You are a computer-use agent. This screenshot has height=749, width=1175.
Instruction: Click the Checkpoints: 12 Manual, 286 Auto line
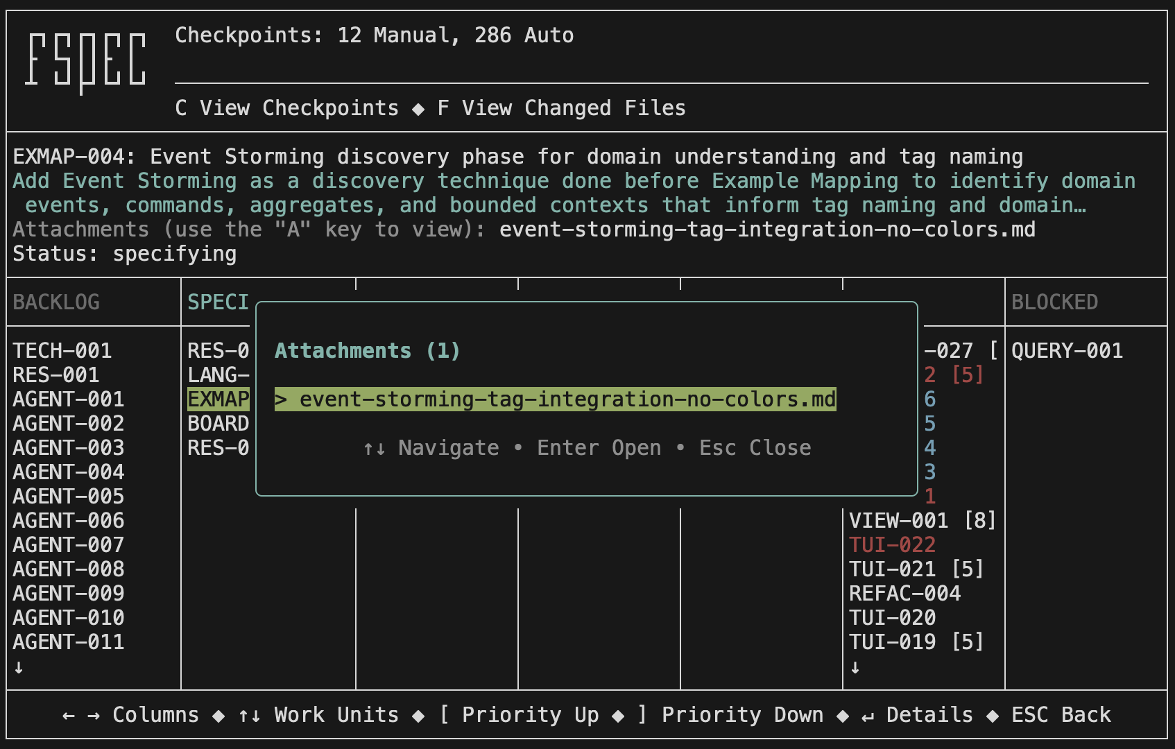(375, 35)
